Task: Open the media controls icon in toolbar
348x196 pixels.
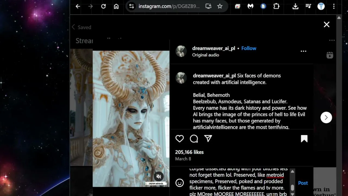Action: pos(308,6)
